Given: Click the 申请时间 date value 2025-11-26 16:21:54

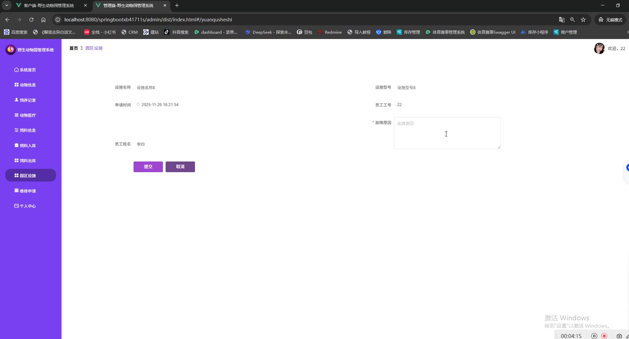Looking at the screenshot, I should (160, 105).
